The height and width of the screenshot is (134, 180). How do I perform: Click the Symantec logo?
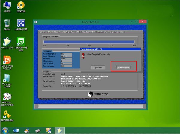[x=98, y=94]
